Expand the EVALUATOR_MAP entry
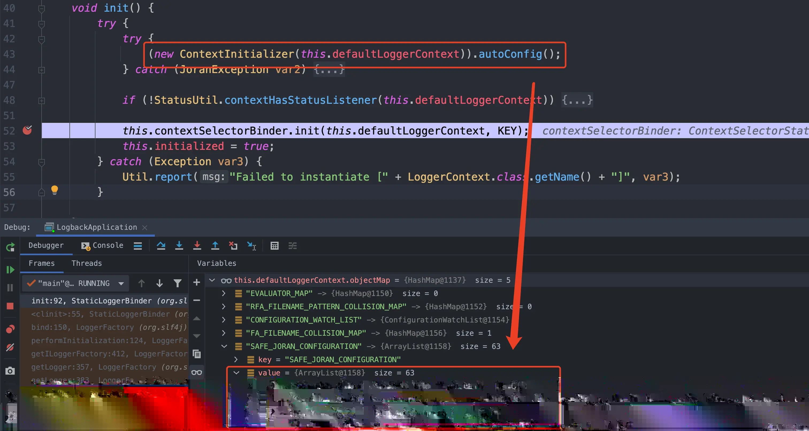 tap(224, 293)
